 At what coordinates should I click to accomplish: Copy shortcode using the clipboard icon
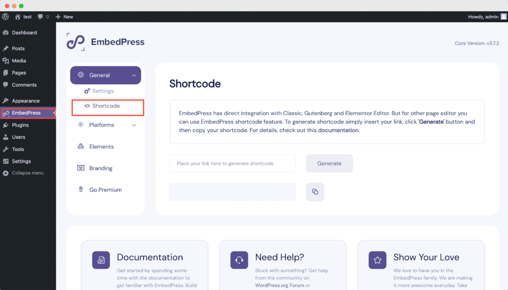point(315,192)
